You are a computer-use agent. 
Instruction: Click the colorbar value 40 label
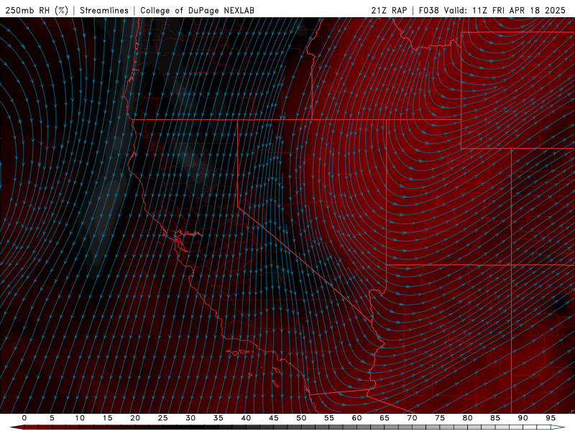(x=246, y=418)
